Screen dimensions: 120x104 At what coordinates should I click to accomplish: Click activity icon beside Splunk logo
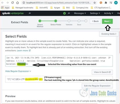(x=30, y=13)
